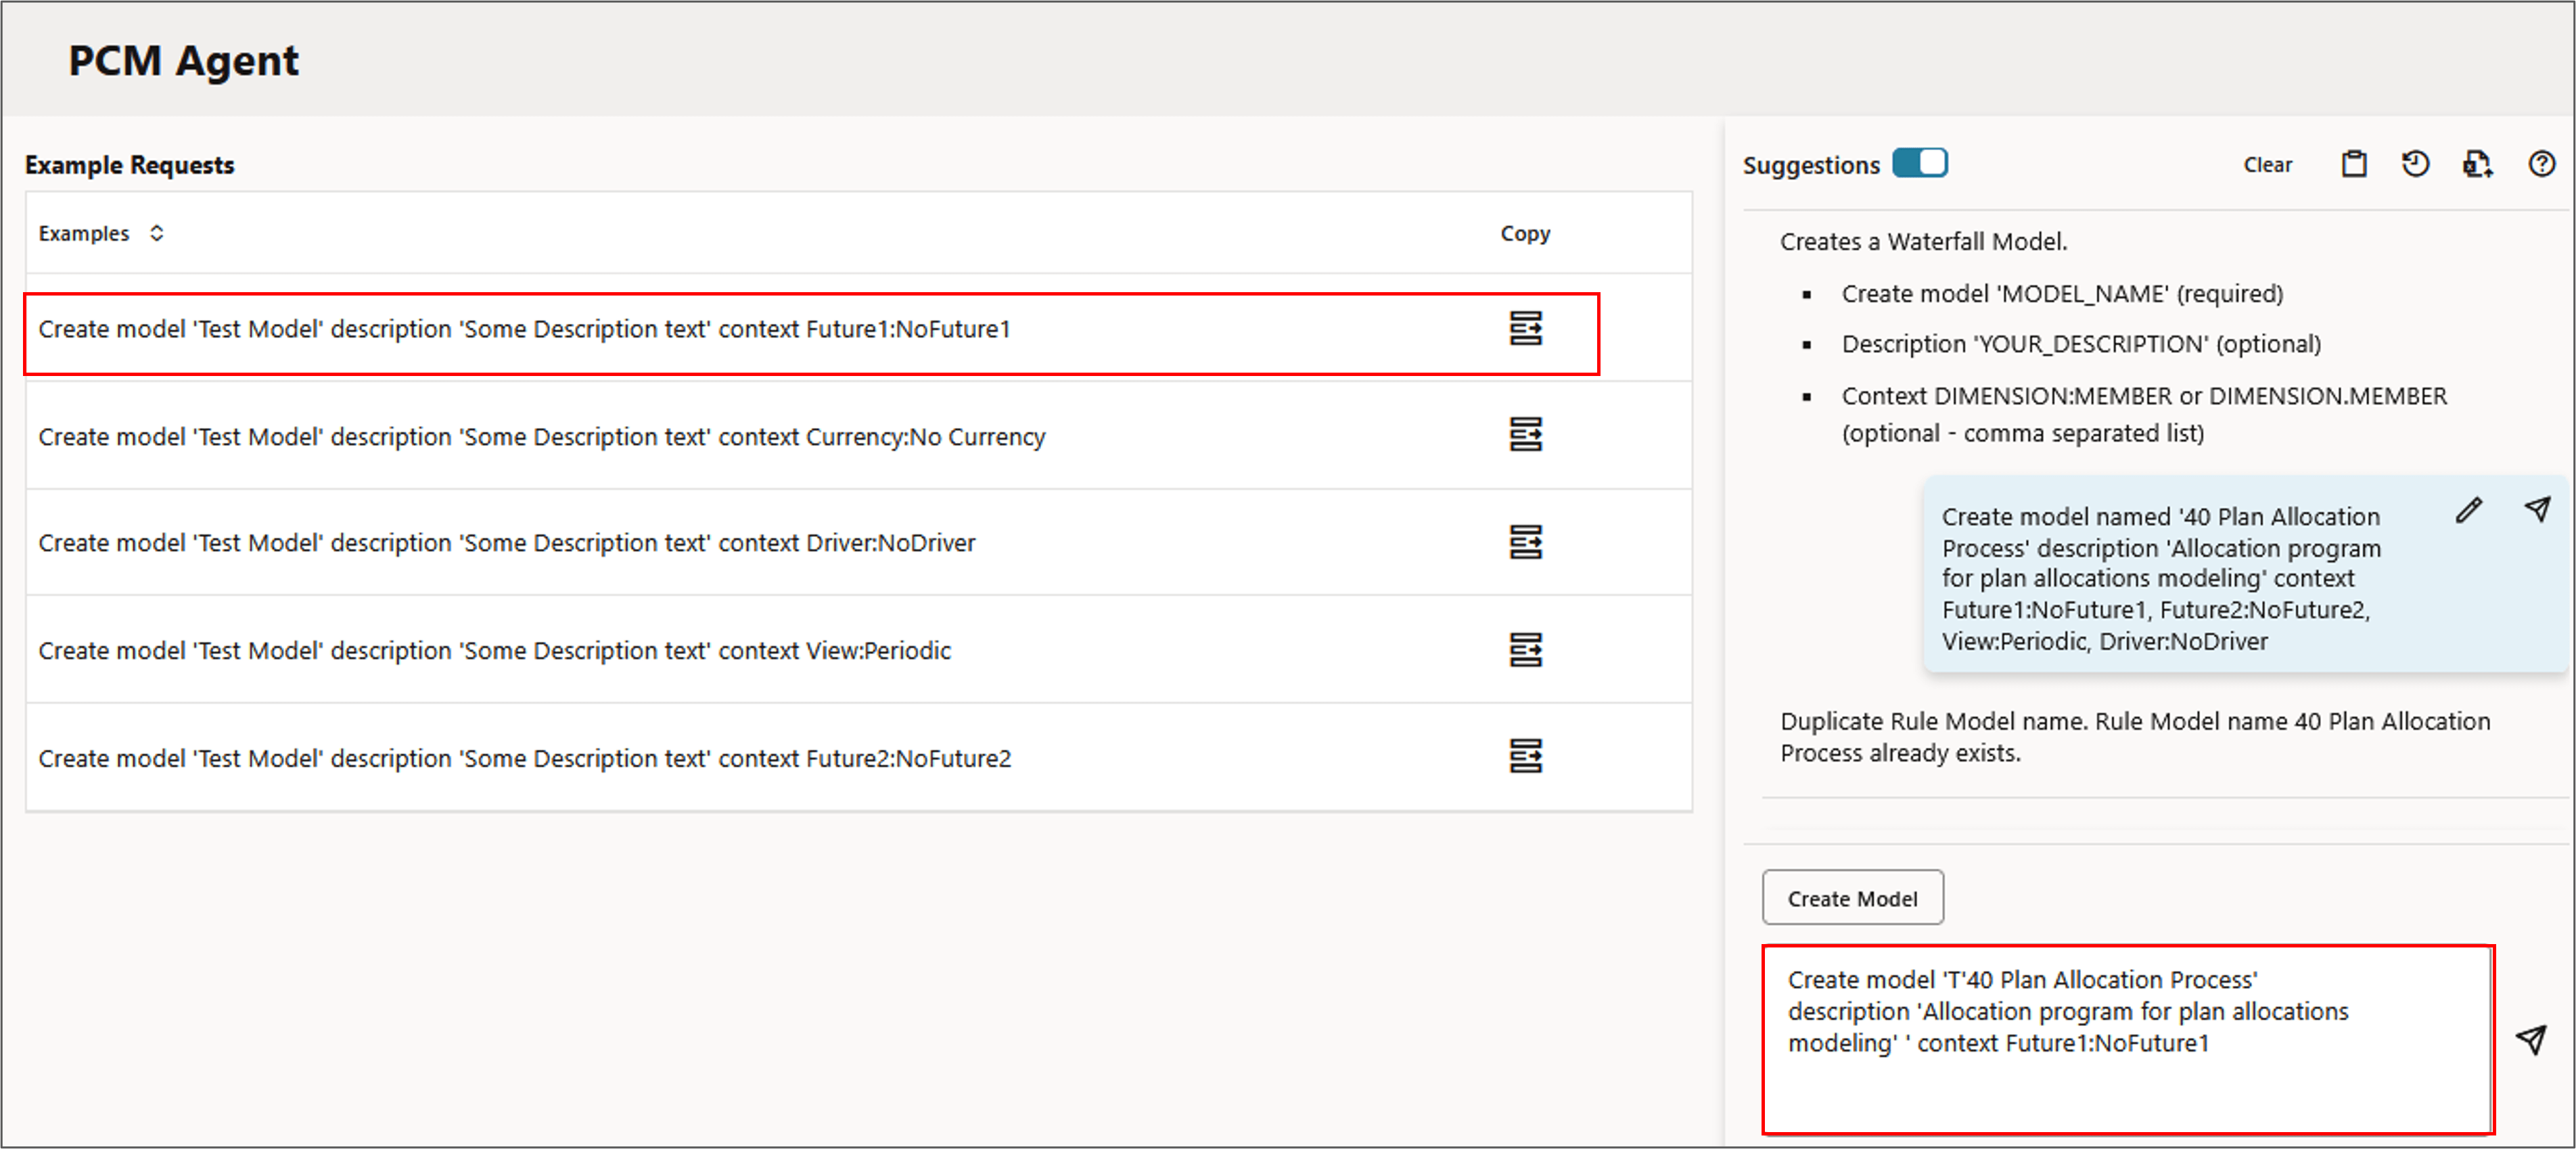
Task: Toggle the Suggestions switch off
Action: (x=1919, y=163)
